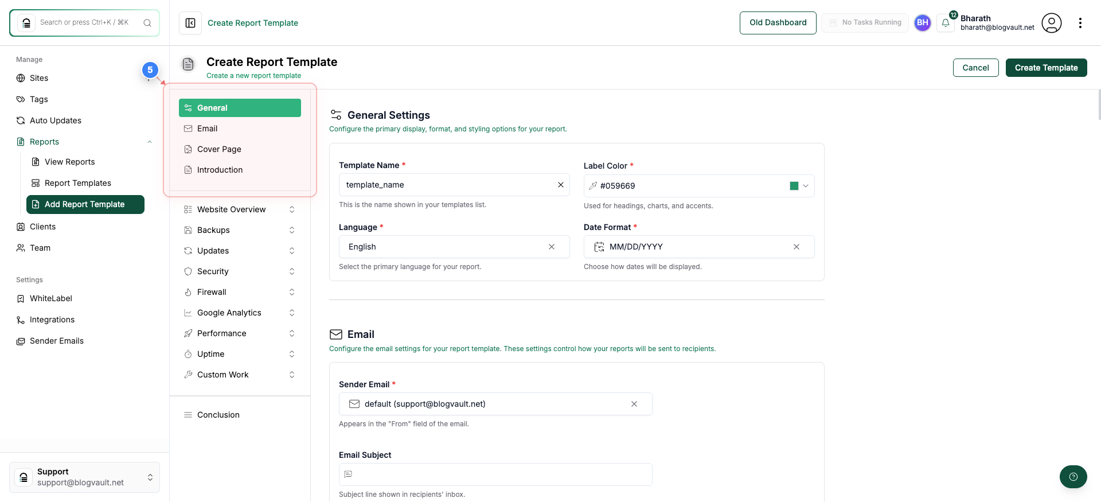
Task: Click the BH avatar badge
Action: tap(923, 23)
